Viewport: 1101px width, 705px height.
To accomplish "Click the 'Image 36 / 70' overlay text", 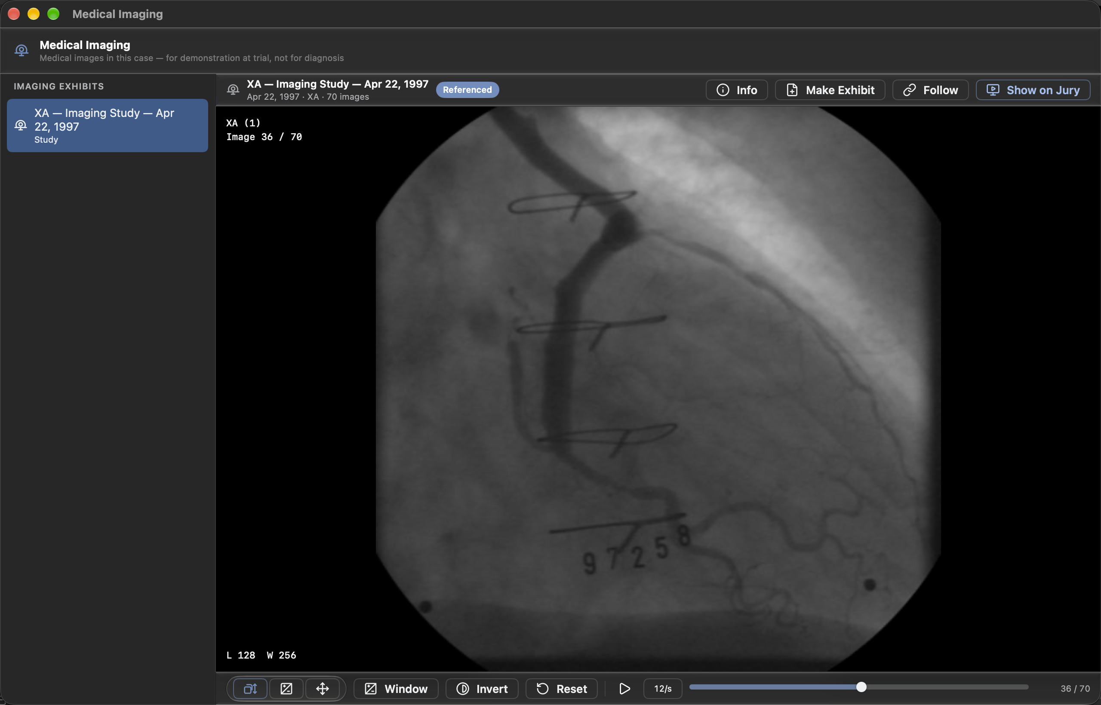I will pos(264,137).
